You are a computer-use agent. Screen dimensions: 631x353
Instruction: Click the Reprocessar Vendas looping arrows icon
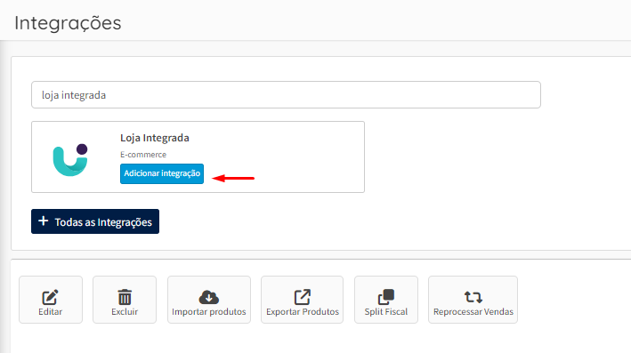tap(473, 297)
